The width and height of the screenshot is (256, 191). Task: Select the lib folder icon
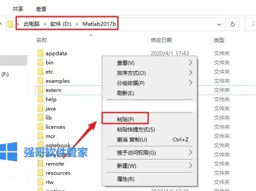point(40,117)
